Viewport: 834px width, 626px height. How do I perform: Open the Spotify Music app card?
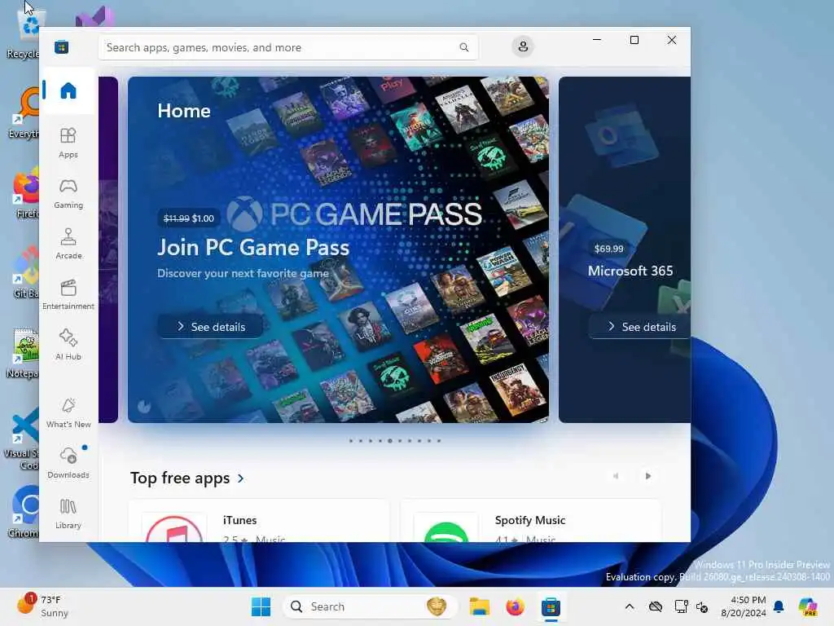coord(530,521)
